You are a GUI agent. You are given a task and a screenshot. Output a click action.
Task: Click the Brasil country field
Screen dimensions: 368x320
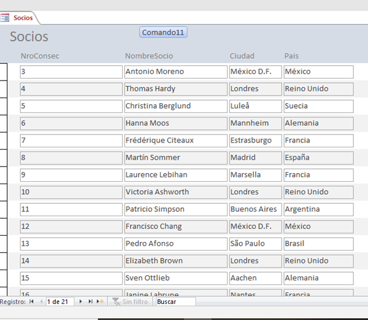318,244
